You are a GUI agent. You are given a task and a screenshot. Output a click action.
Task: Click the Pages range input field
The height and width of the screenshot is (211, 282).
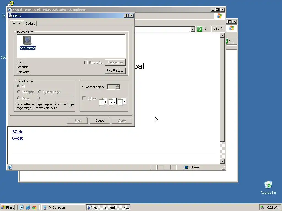[x=55, y=98]
